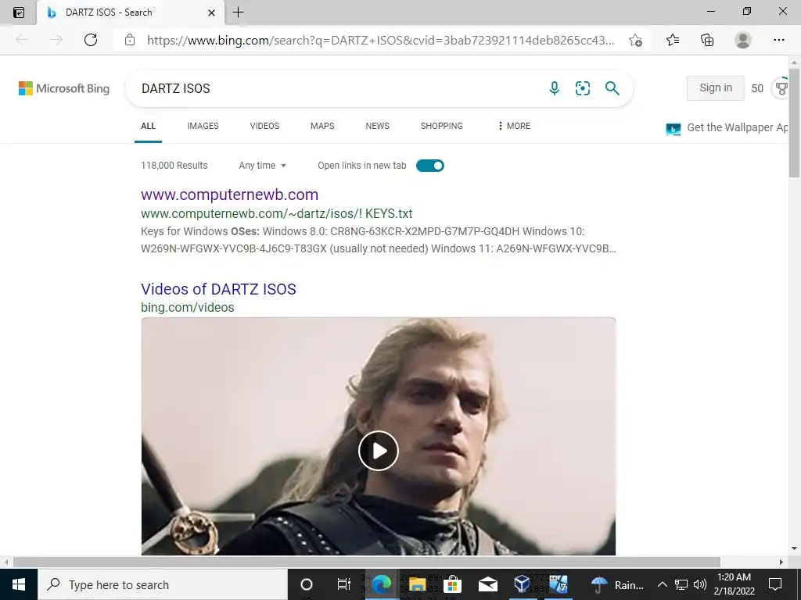Open VirtualBox cube icon in taskbar
Image resolution: width=801 pixels, height=600 pixels.
[522, 584]
